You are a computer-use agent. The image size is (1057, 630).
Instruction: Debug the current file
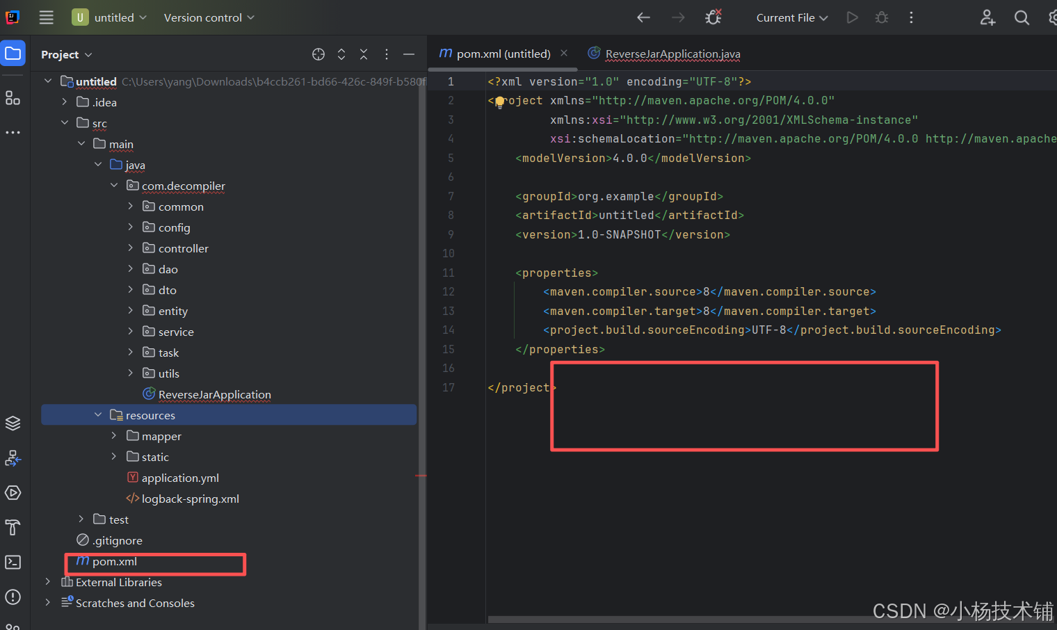click(x=882, y=17)
